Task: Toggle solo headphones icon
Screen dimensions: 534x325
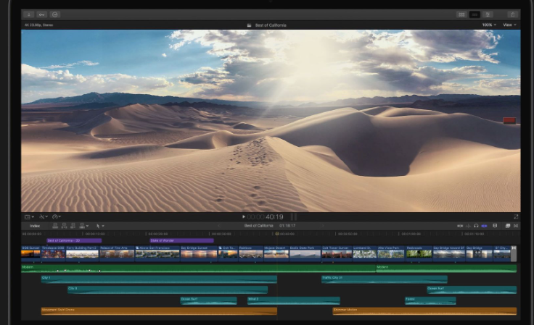Action: coord(476,226)
